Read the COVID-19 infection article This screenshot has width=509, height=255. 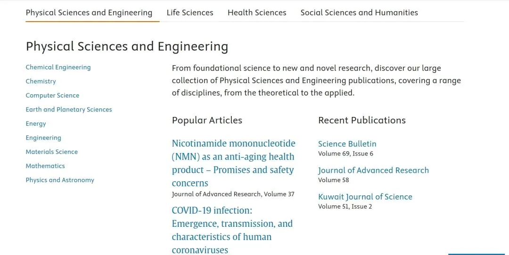232,230
